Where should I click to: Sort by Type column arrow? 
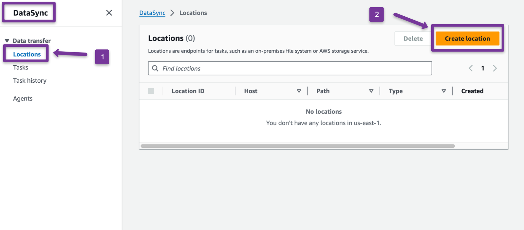(443, 91)
